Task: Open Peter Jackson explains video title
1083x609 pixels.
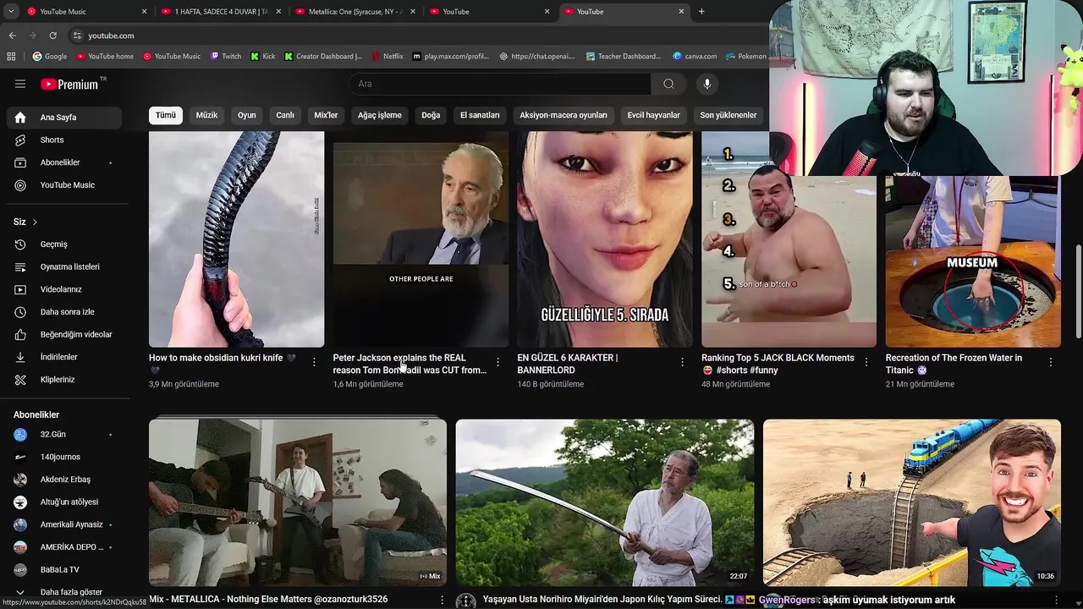Action: click(410, 364)
